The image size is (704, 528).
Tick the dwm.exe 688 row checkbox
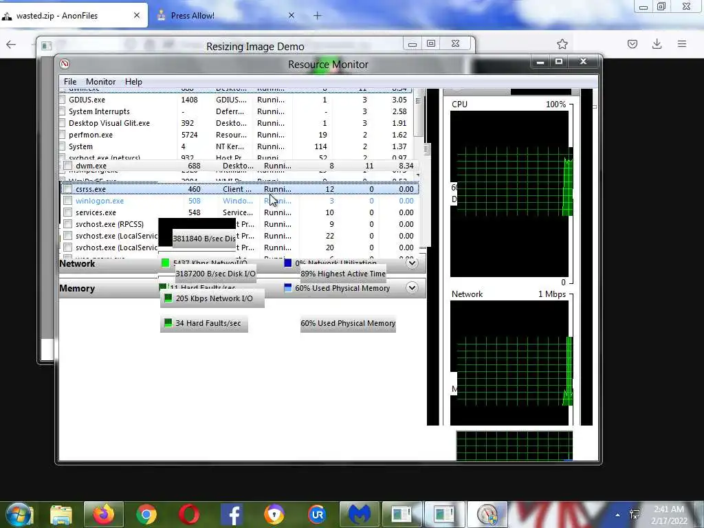pyautogui.click(x=68, y=166)
